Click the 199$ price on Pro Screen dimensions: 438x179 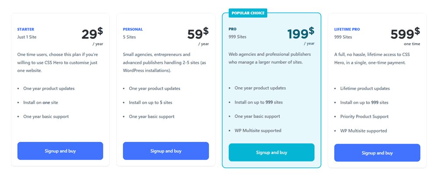(x=300, y=33)
